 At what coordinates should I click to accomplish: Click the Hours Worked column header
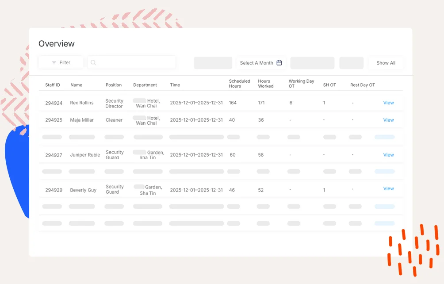coord(266,84)
